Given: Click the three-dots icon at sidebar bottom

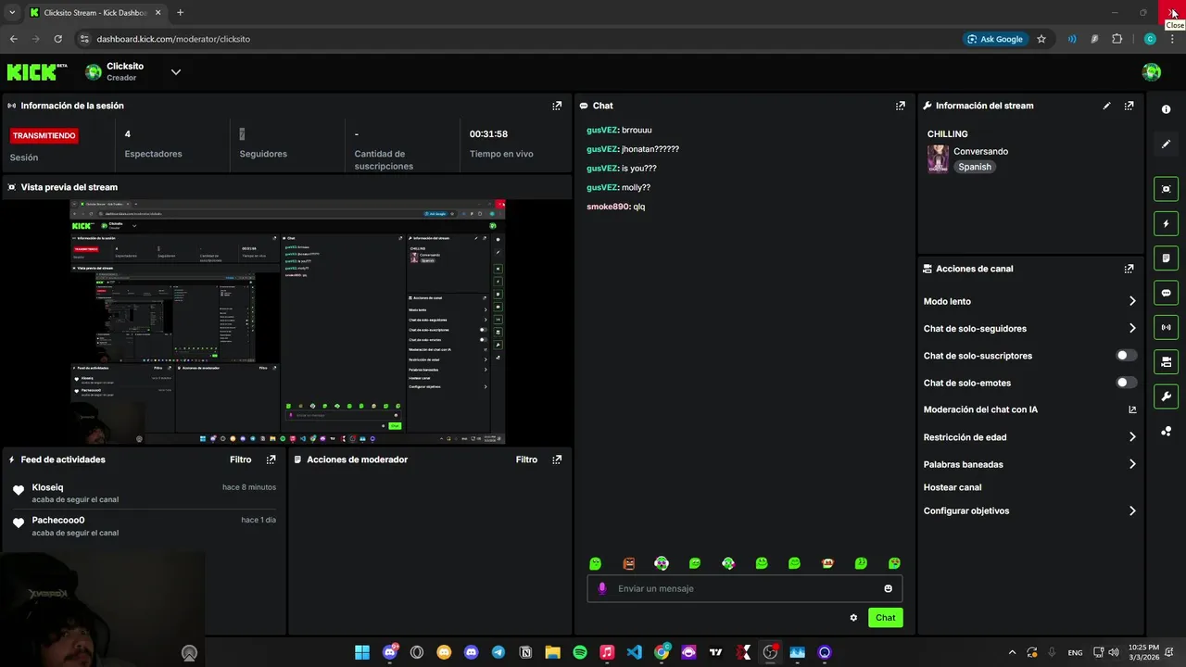Looking at the screenshot, I should [1166, 431].
